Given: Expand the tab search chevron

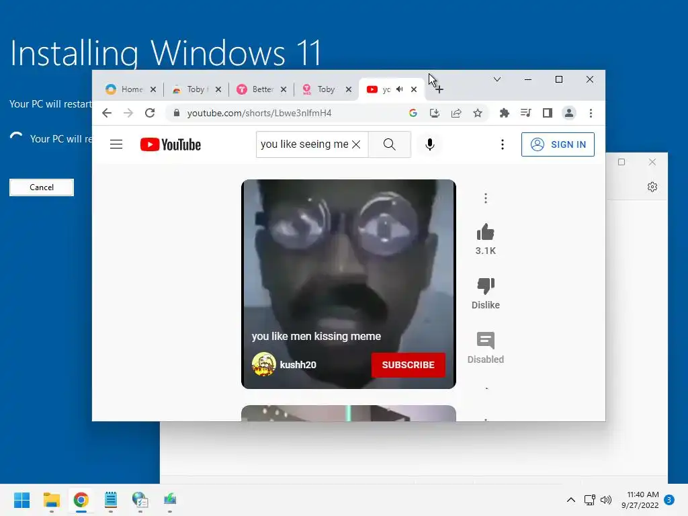Looking at the screenshot, I should coord(497,79).
